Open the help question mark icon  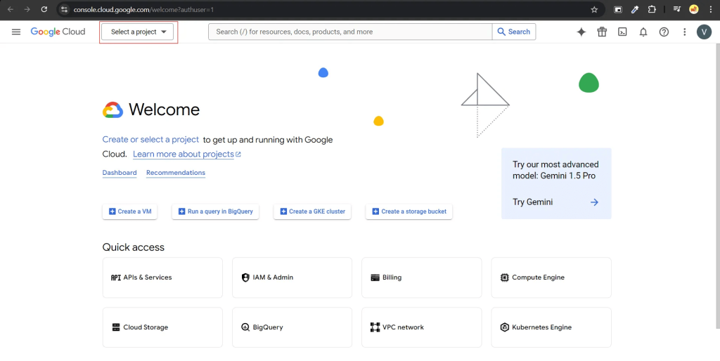pos(664,32)
